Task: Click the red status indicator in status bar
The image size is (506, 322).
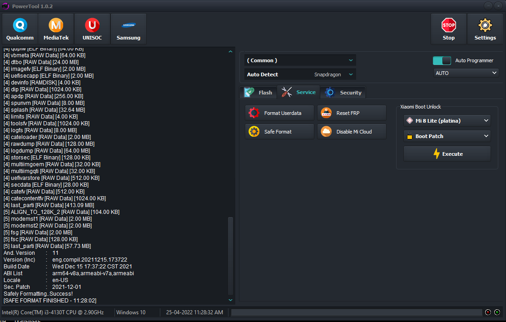Action: pyautogui.click(x=488, y=312)
